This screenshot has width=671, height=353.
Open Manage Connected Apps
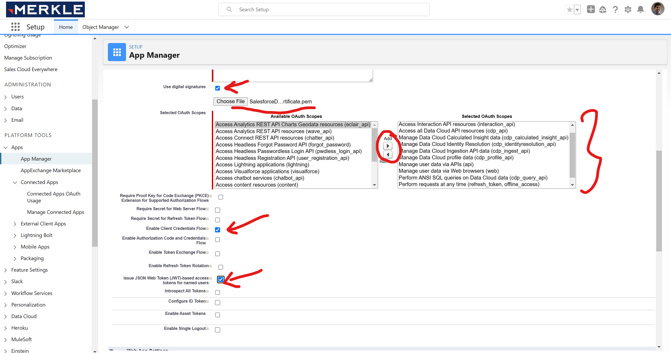point(56,212)
